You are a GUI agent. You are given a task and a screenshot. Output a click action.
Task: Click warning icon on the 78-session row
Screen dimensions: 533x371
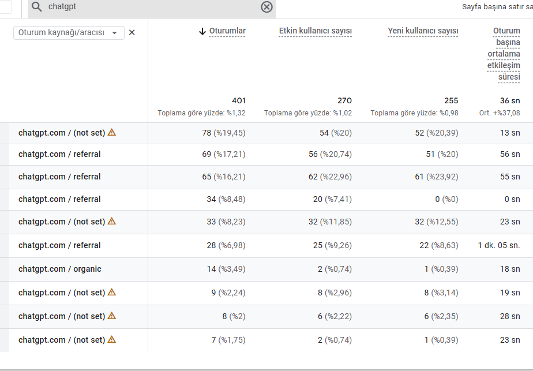click(112, 132)
